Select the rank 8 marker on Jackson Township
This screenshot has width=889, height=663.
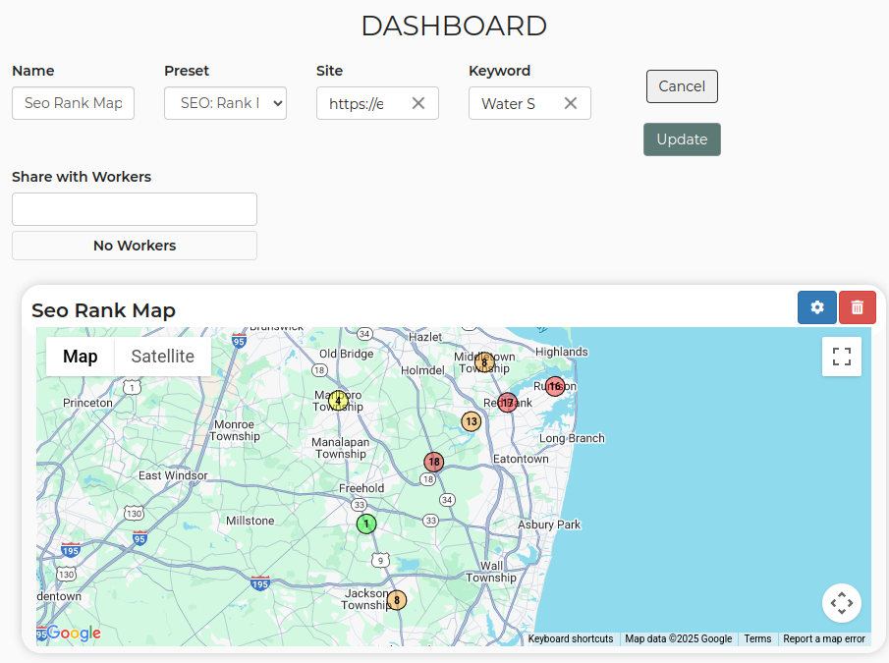396,600
